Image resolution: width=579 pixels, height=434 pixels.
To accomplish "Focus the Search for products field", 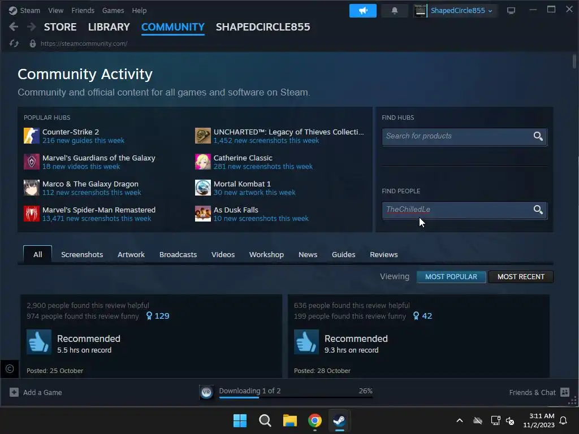I will [x=465, y=137].
